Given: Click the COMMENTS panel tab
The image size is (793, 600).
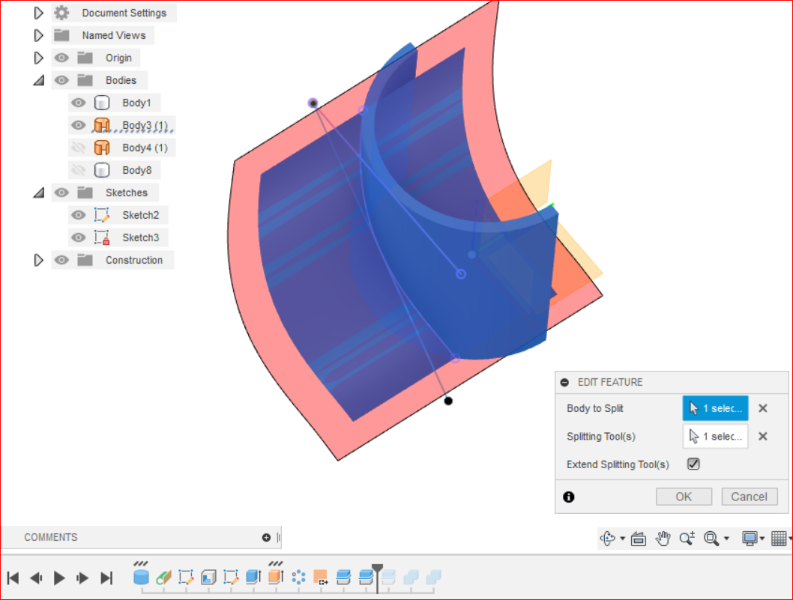Looking at the screenshot, I should [x=51, y=537].
